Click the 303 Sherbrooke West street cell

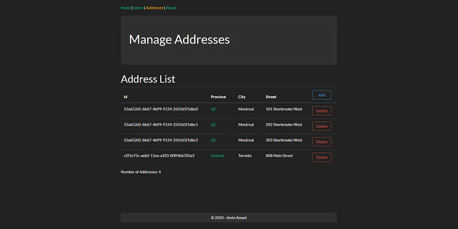(x=284, y=140)
